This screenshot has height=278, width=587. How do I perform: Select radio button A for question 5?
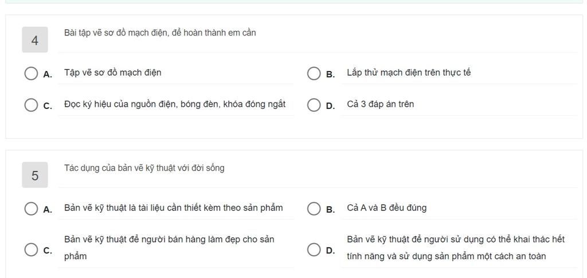[31, 209]
